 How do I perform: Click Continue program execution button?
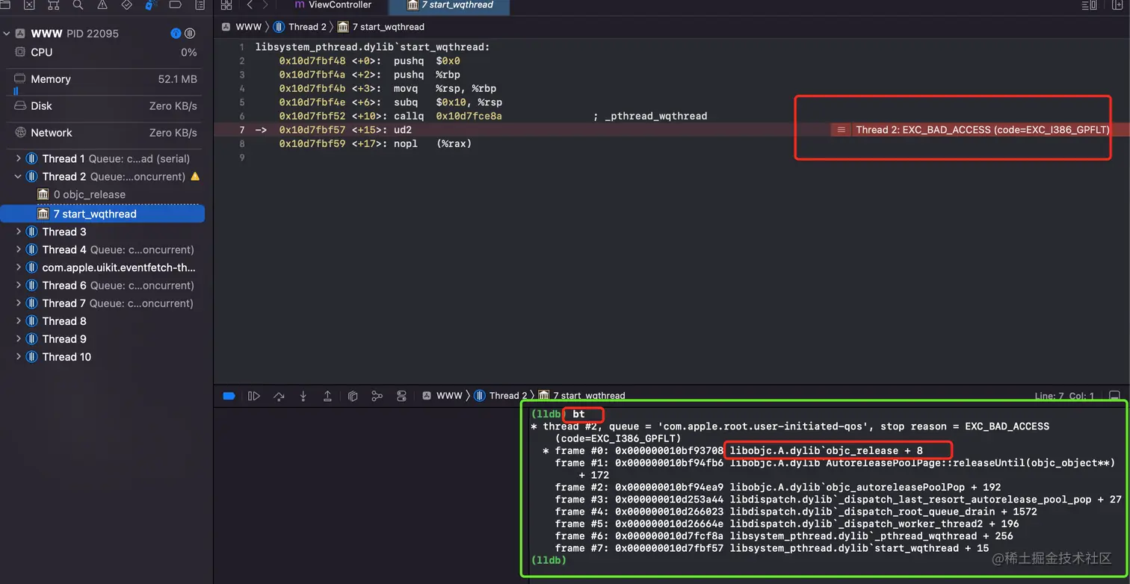pos(254,396)
